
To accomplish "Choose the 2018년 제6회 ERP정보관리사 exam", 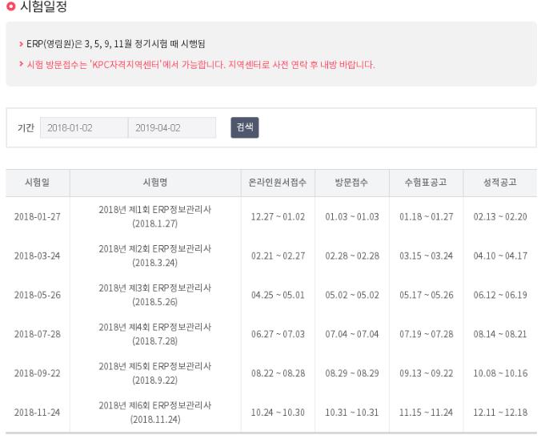I will pyautogui.click(x=155, y=413).
